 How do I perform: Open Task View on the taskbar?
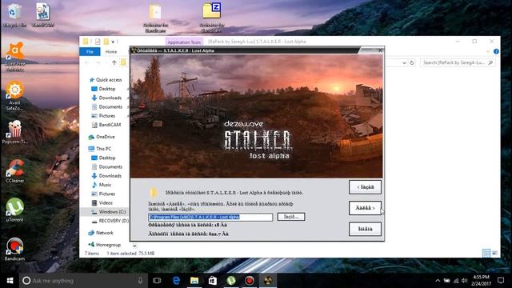[157, 281]
